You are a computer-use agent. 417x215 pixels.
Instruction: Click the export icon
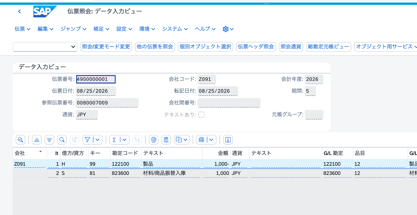click(x=179, y=140)
